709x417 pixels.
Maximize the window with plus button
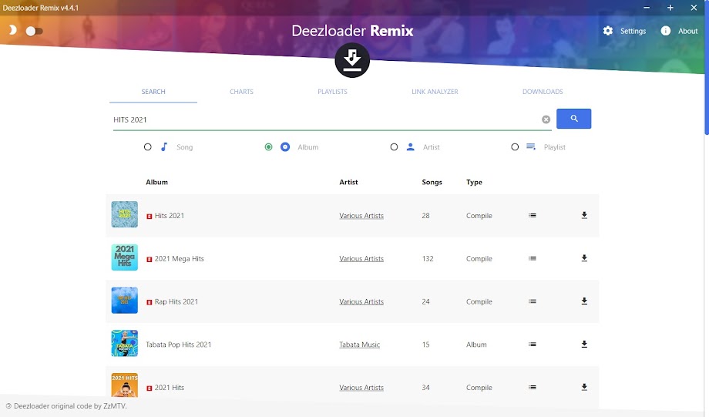pos(670,8)
